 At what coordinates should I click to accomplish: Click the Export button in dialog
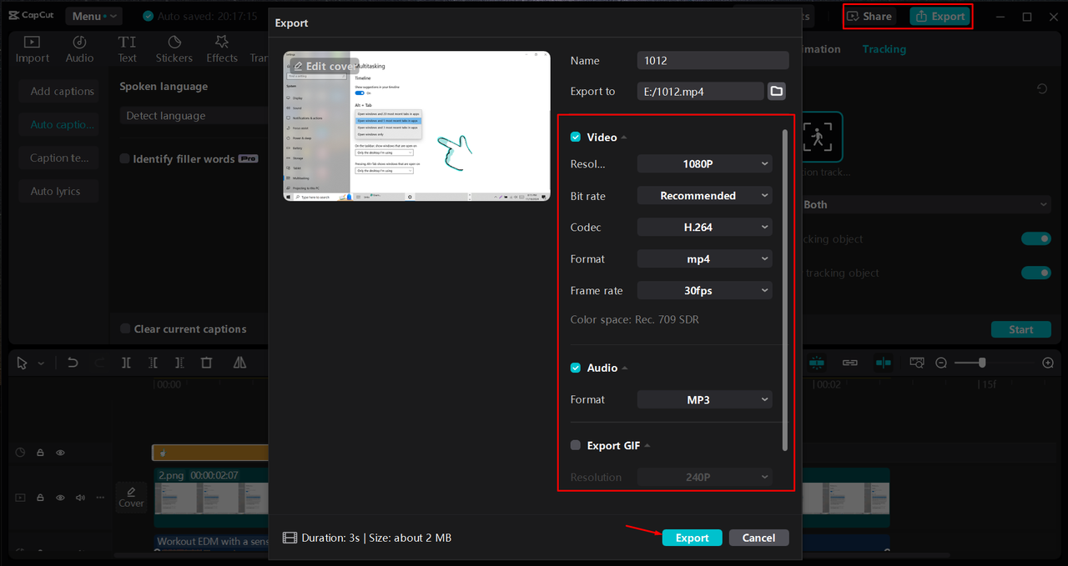point(692,538)
